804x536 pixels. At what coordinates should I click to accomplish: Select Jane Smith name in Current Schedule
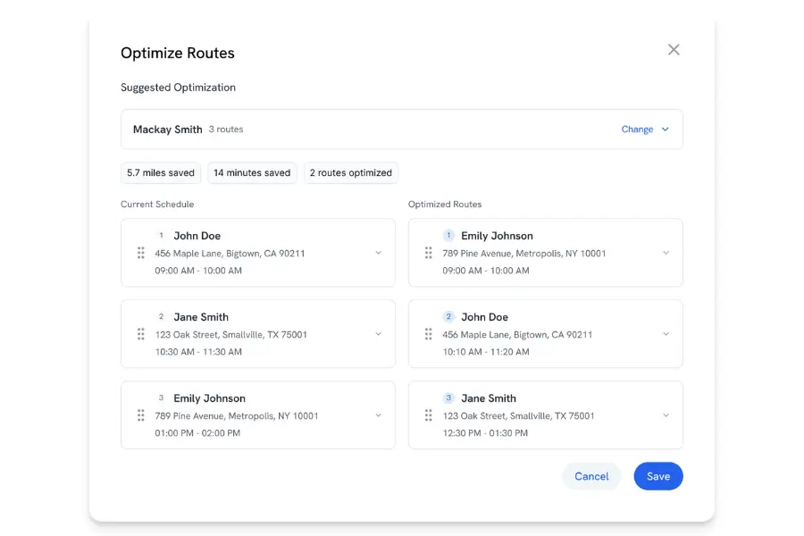coord(201,317)
